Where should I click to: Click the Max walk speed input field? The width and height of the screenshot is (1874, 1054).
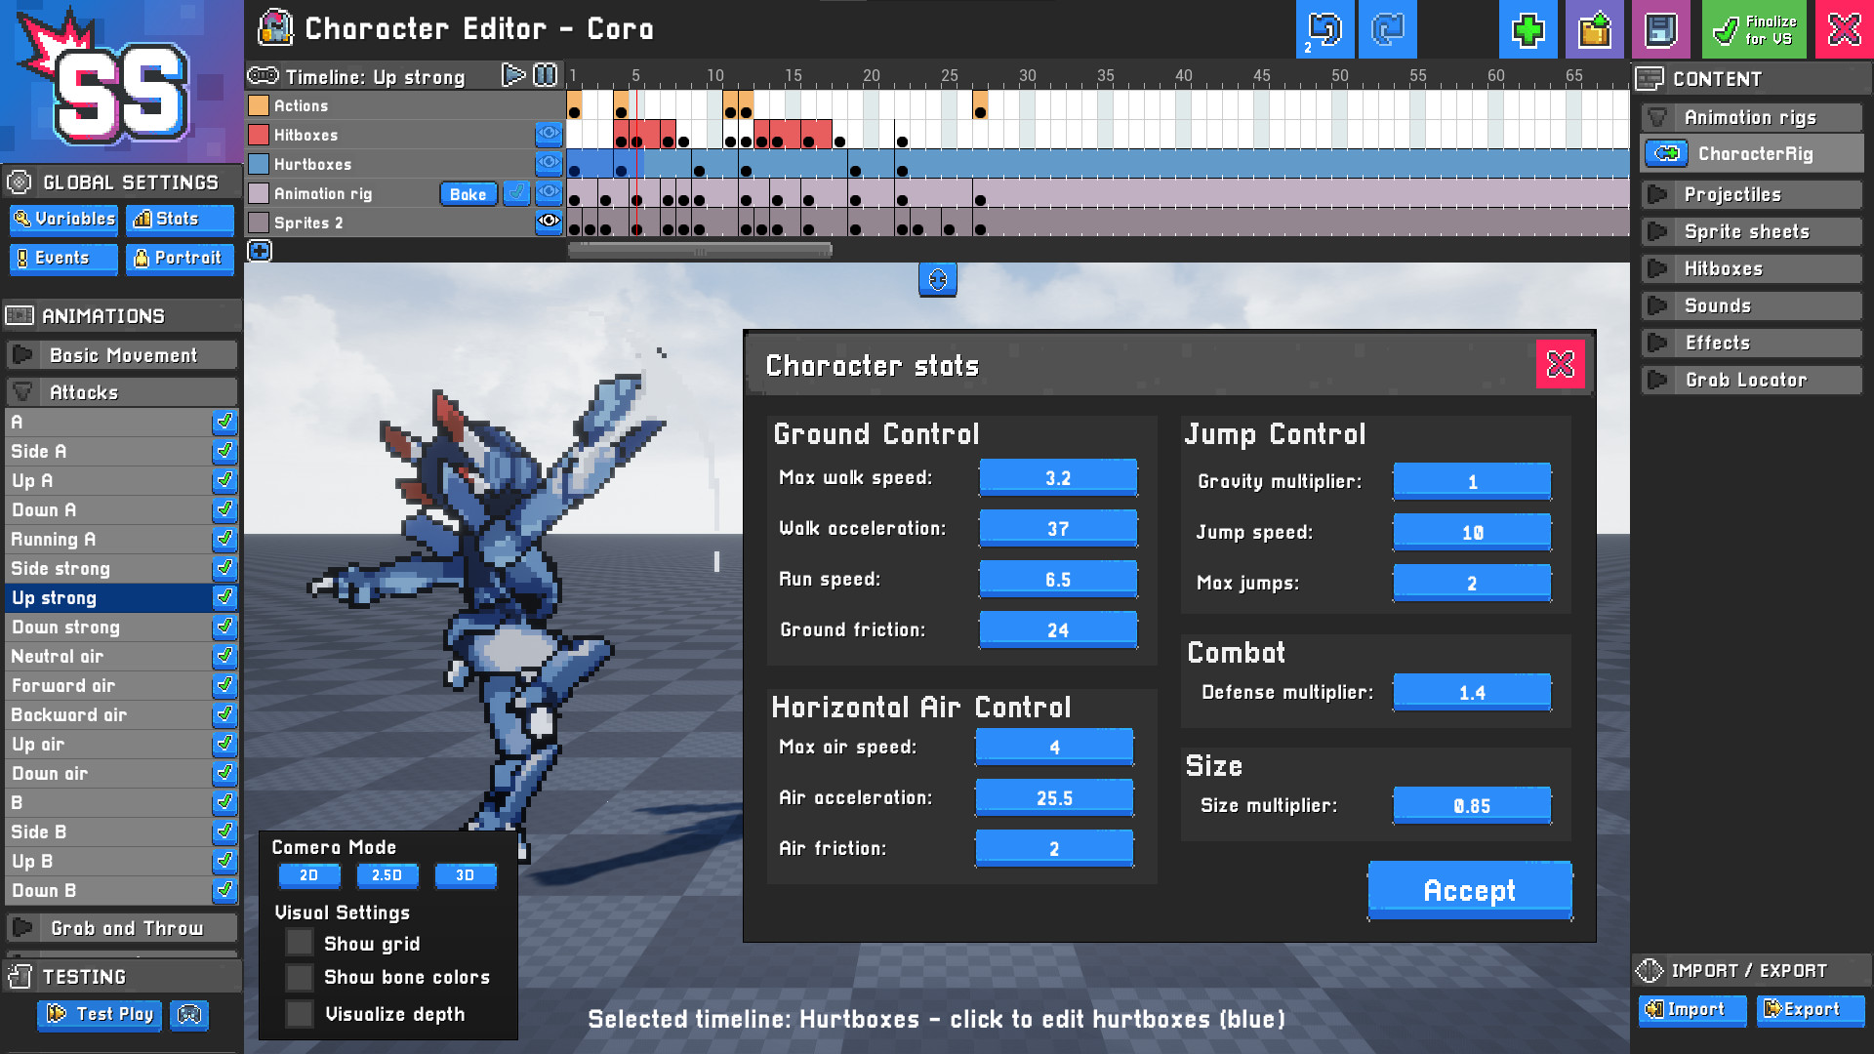(x=1057, y=476)
